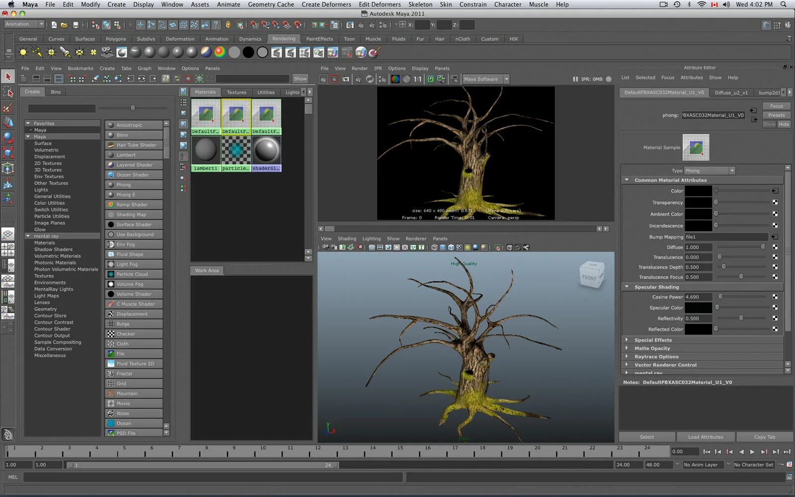Click the Presets button in Attribute Editor

(776, 115)
